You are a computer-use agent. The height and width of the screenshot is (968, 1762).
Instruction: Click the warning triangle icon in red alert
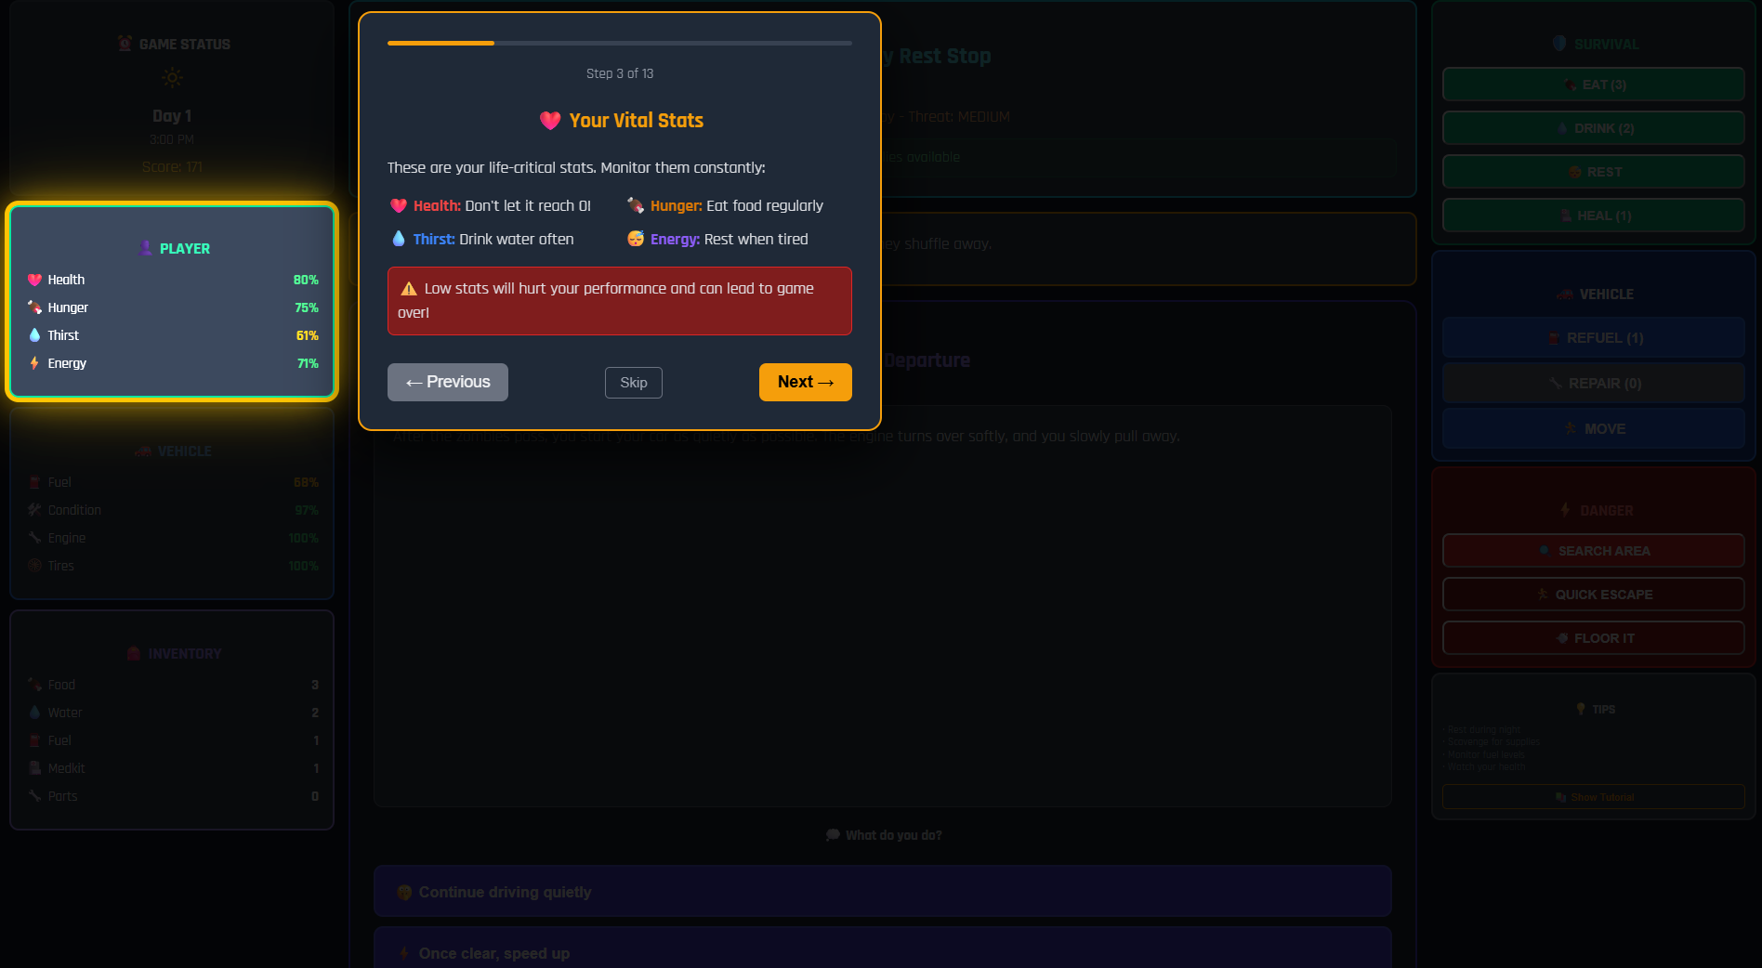(409, 289)
